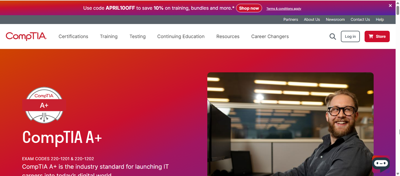The image size is (400, 176).
Task: Open the chatbot assistant icon
Action: pos(381,164)
